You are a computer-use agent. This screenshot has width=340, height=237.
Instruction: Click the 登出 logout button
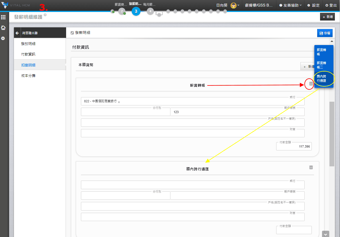click(331, 5)
